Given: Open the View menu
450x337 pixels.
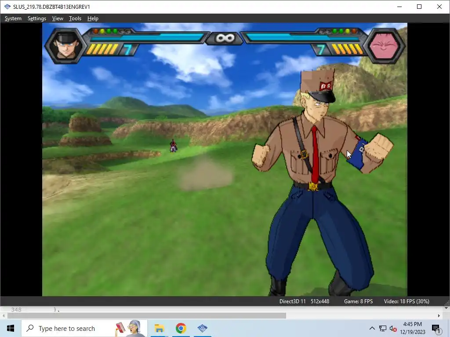Looking at the screenshot, I should [x=58, y=18].
